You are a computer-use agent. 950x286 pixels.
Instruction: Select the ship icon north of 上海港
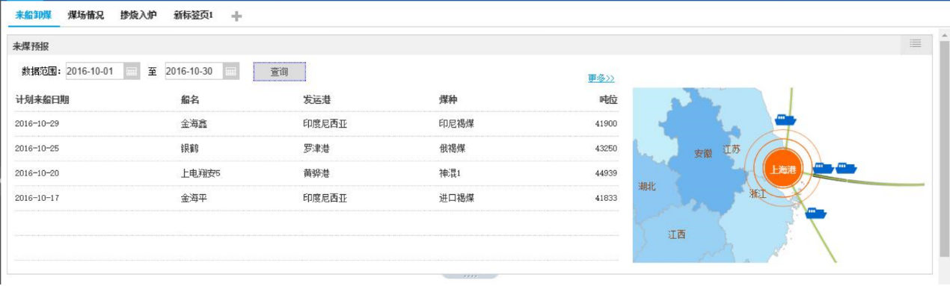tap(785, 119)
